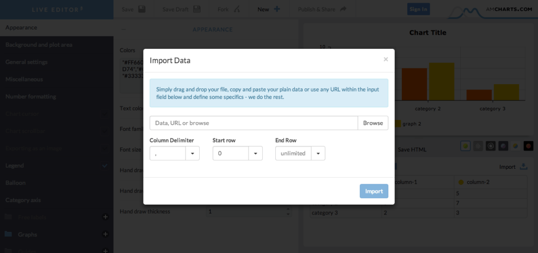The height and width of the screenshot is (253, 538).
Task: Click the Chart Title text
Action: tap(428, 33)
